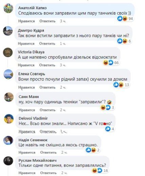145x176 pixels.
Task: Click the like icon on Delovoi Vladimir's comment
Action: point(108,129)
